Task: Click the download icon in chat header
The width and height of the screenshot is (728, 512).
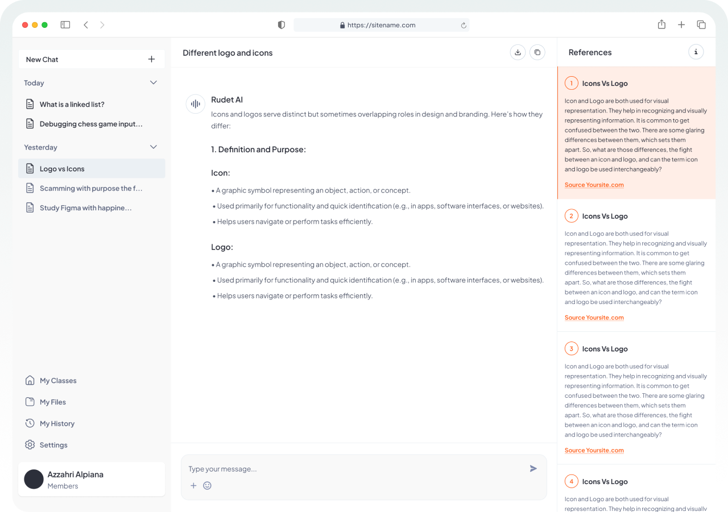Action: 518,52
